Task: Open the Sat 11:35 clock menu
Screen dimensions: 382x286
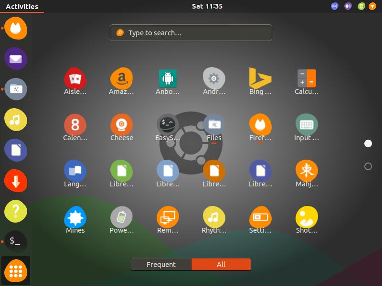Action: 207,6
